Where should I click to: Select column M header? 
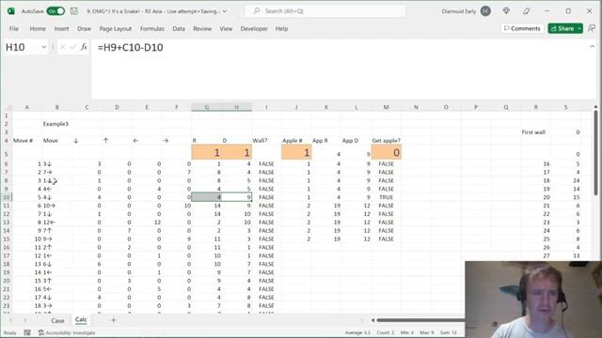point(386,107)
